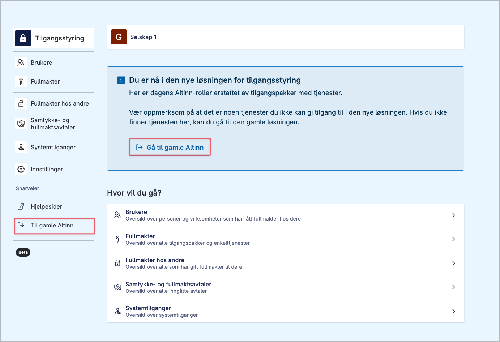
Task: Click the Systemtilganger nodes icon in sidebar
Action: click(x=21, y=147)
